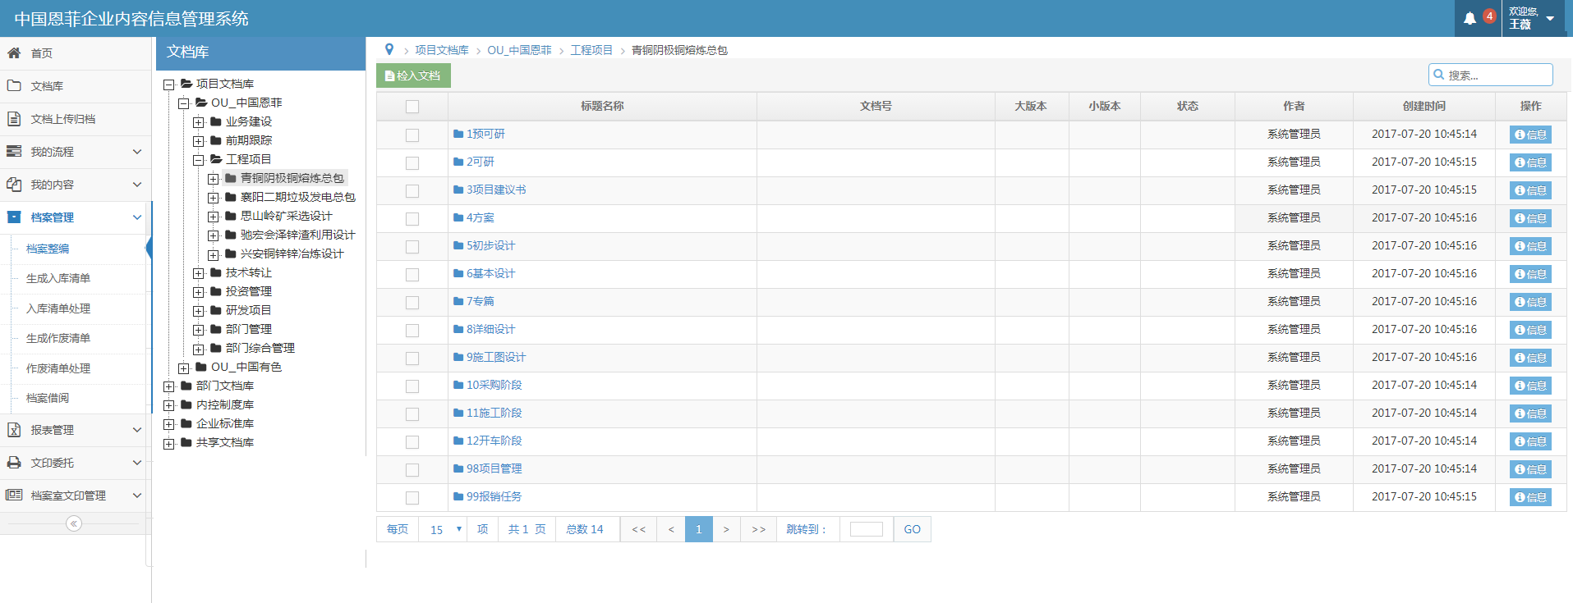Open 信息 button for 1预可研 row
This screenshot has width=1573, height=603.
(x=1530, y=135)
